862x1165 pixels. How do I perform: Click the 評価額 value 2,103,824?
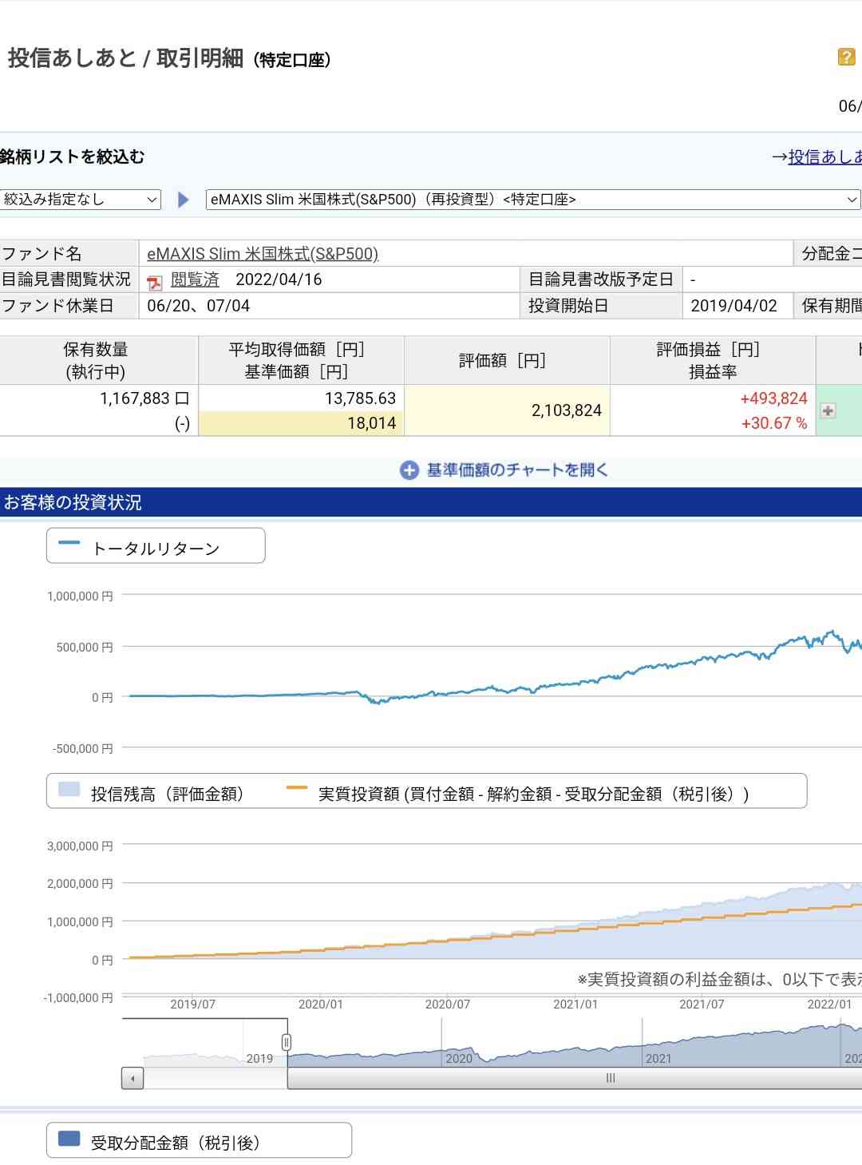click(567, 410)
